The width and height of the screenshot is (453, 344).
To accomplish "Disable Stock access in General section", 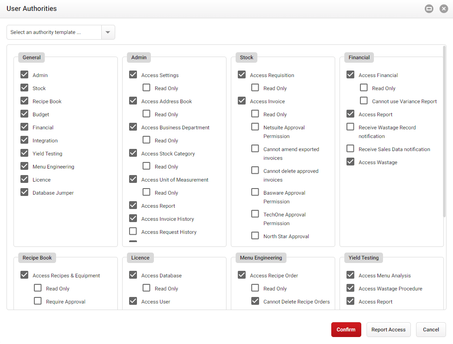I will (x=24, y=88).
